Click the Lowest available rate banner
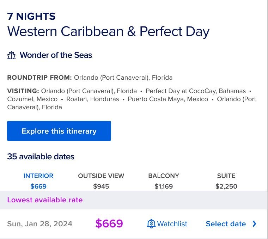This screenshot has width=268, height=239. coord(134,200)
